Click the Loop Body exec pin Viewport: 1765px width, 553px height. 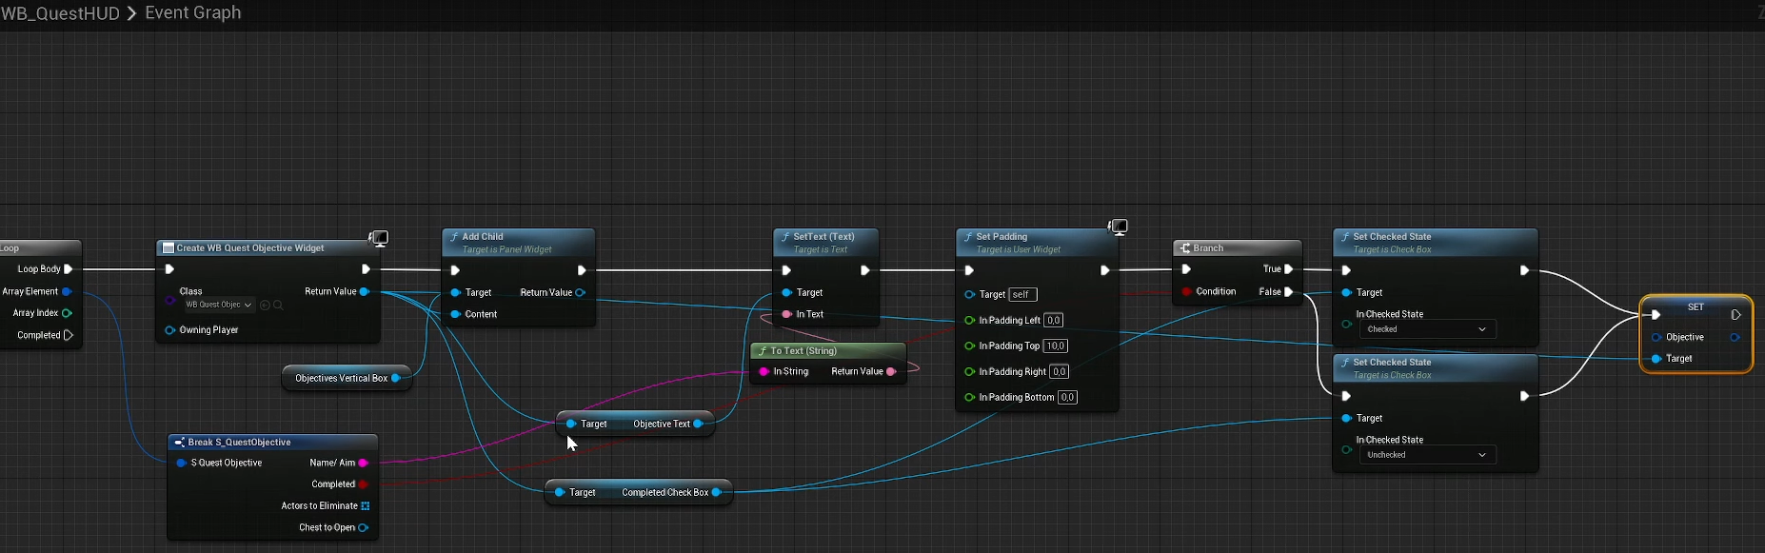tap(69, 269)
